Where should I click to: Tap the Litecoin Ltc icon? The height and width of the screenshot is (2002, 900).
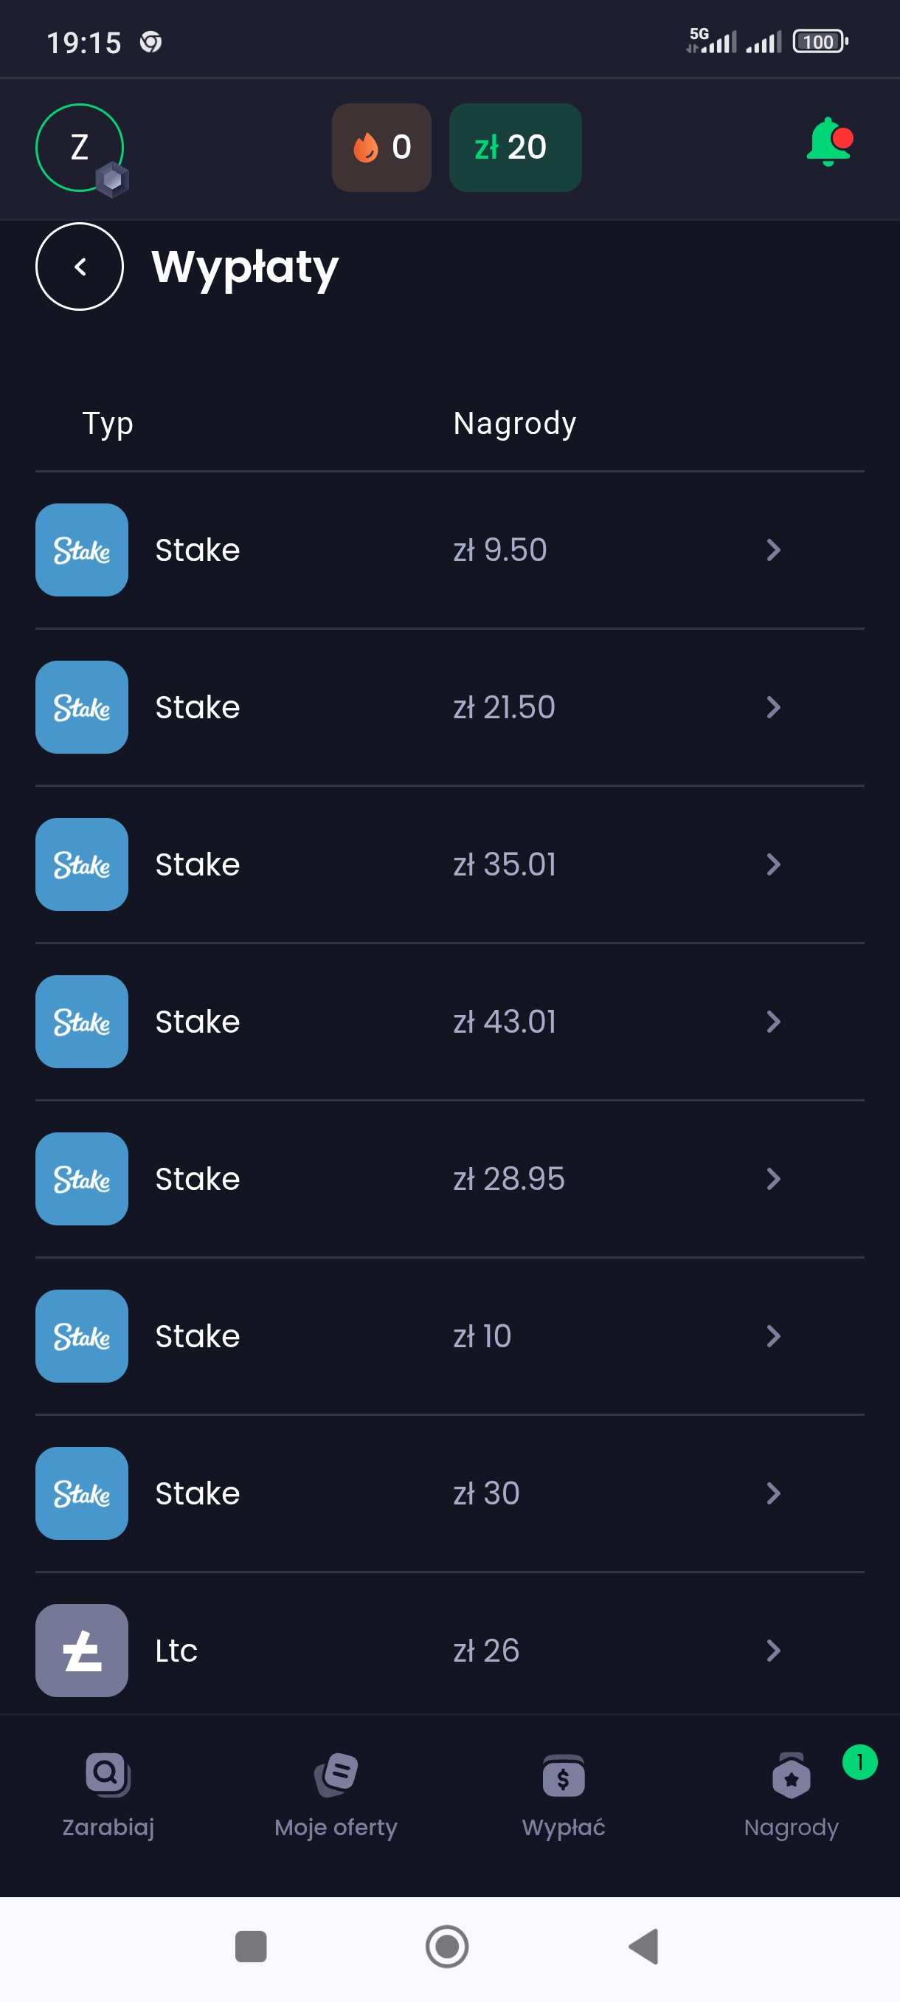[83, 1650]
